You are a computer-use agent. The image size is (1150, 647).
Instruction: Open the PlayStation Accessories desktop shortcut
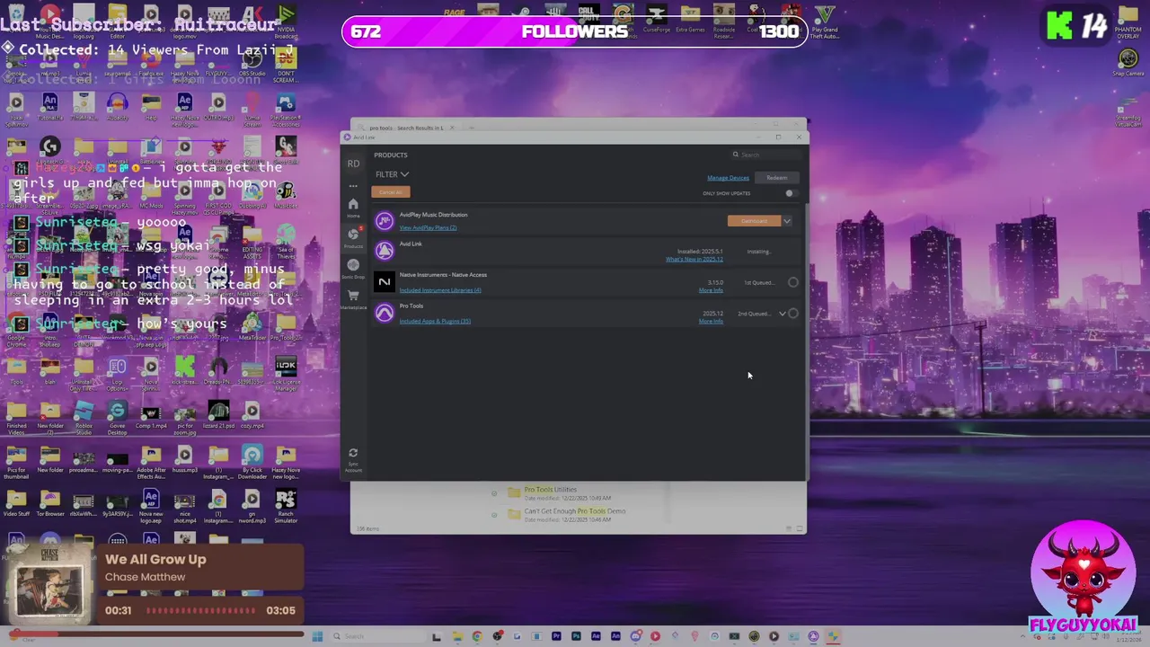tap(286, 108)
